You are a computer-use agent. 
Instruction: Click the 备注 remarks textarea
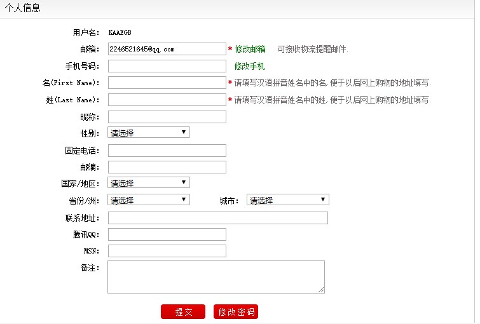click(216, 277)
